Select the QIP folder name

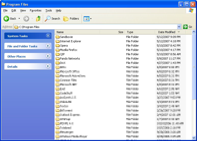[62, 54]
